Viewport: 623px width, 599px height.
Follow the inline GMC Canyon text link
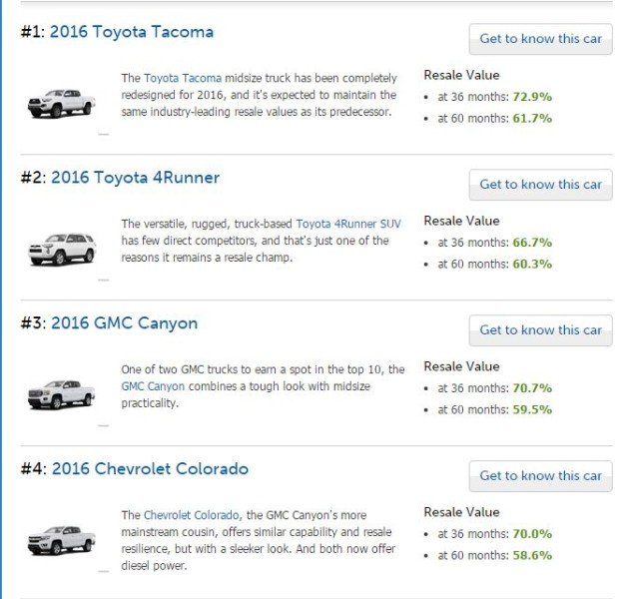click(x=153, y=386)
